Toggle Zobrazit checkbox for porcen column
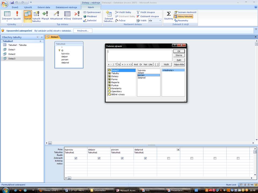This screenshot has height=193, width=258. point(122,158)
